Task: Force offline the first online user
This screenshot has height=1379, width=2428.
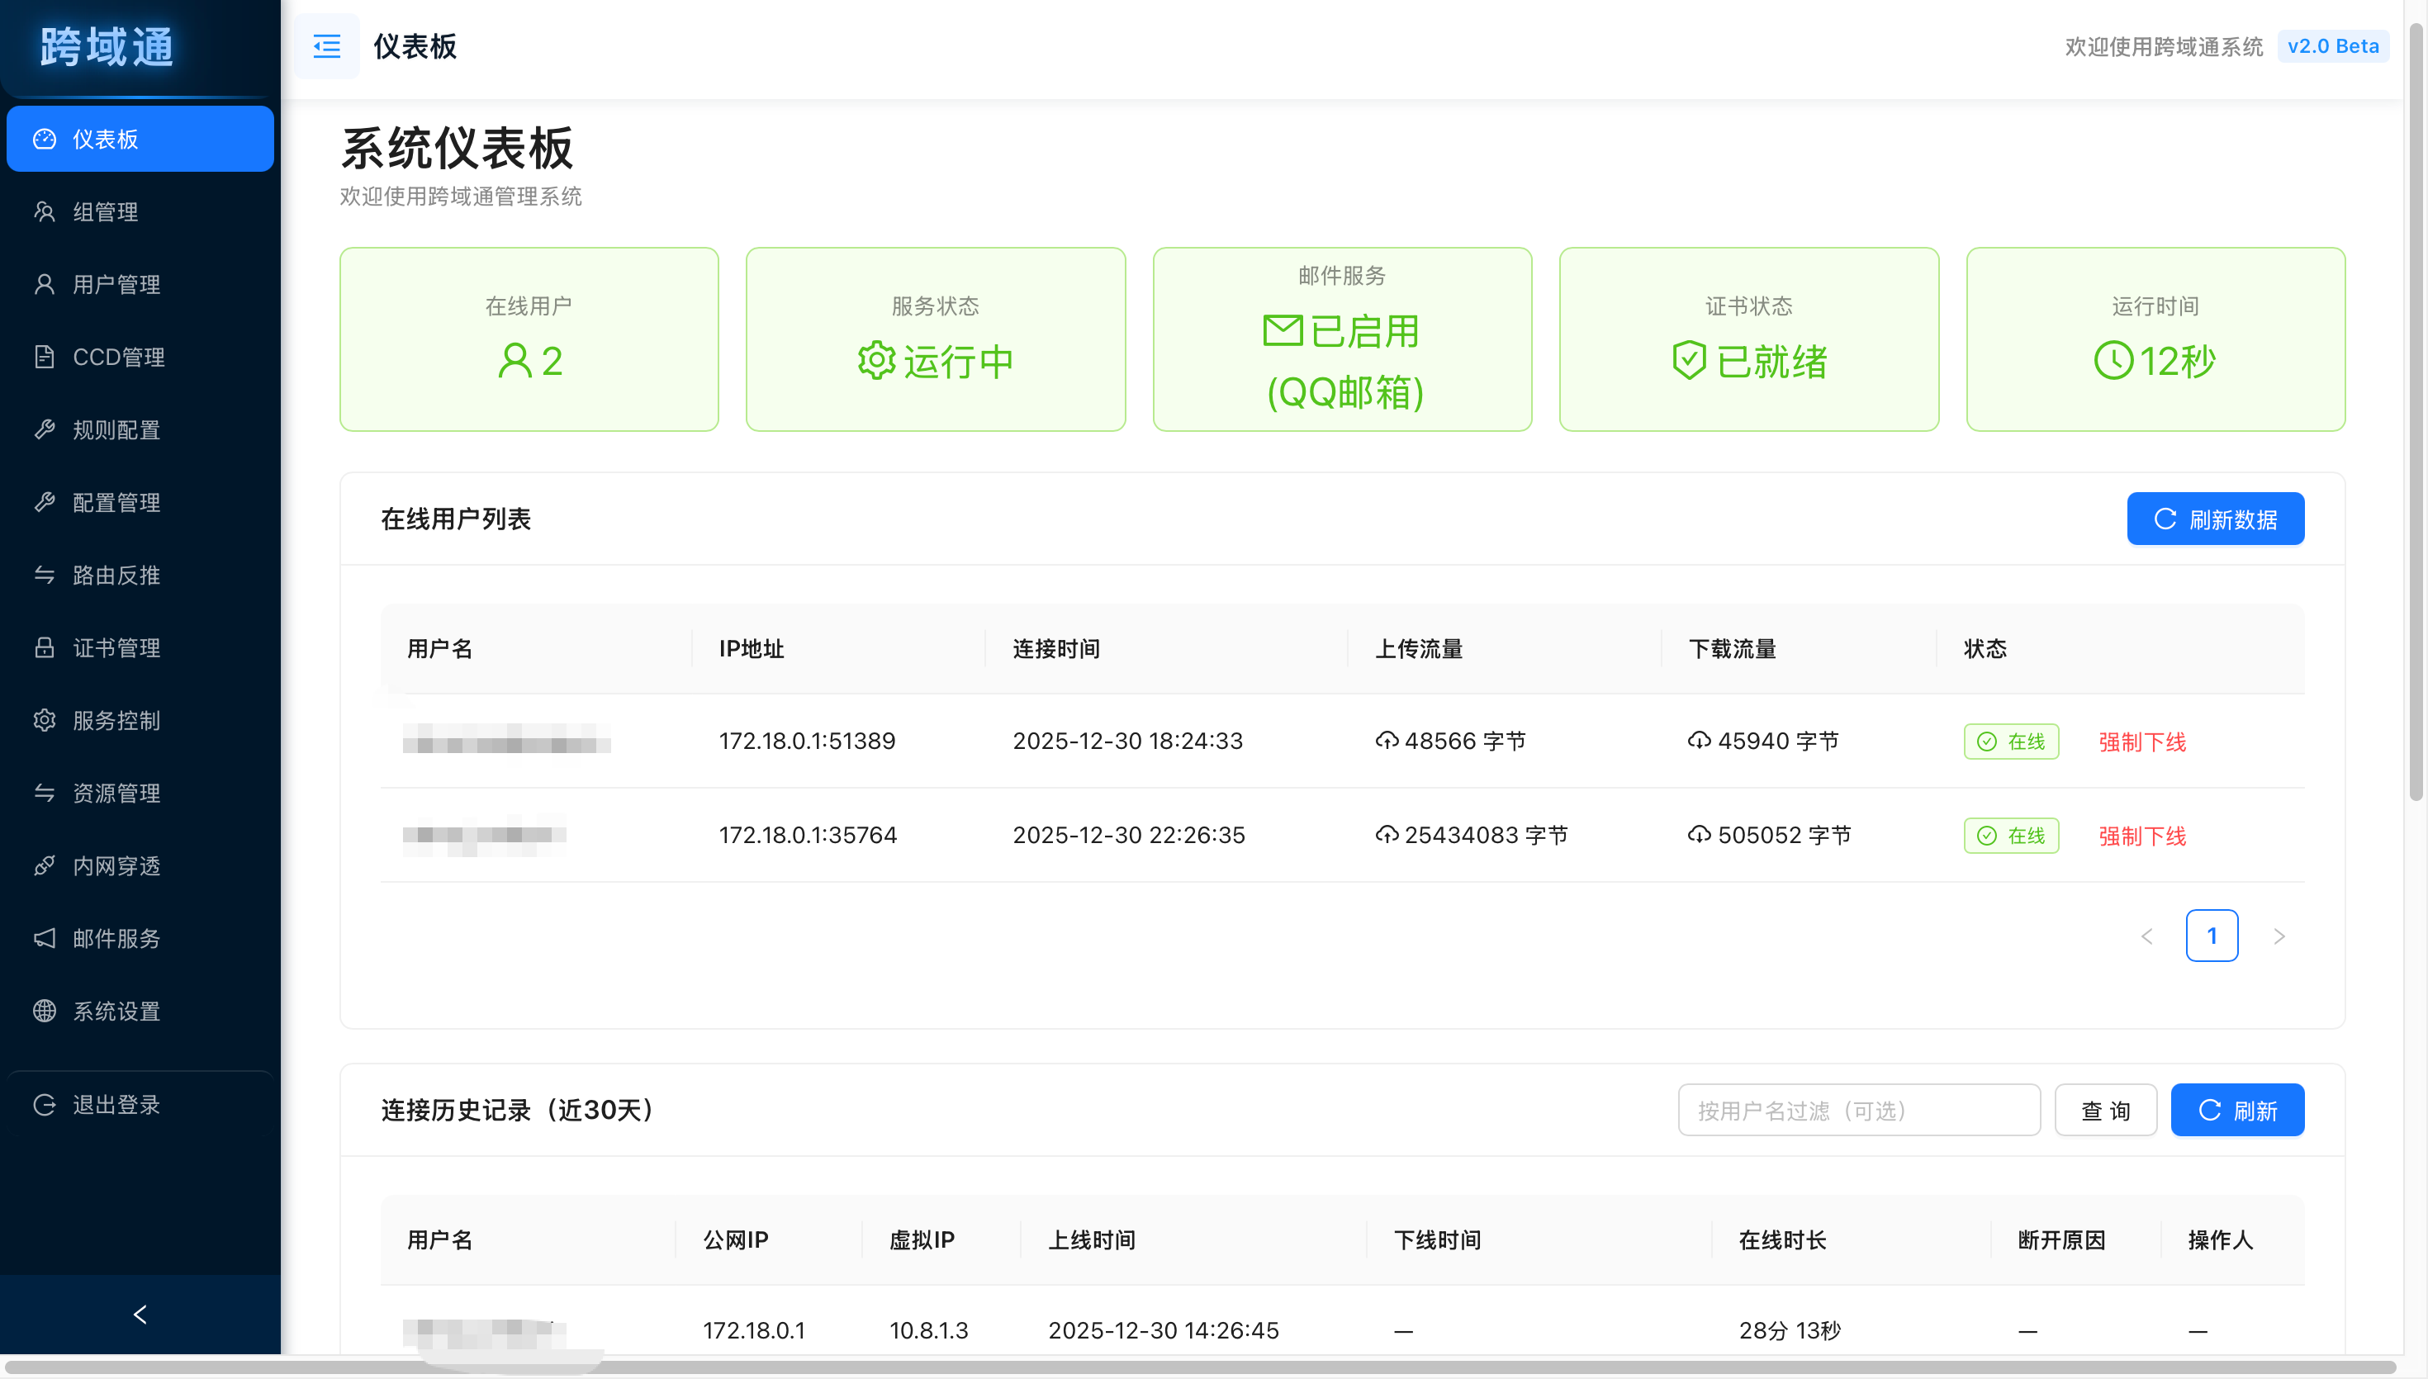Action: click(x=2142, y=742)
